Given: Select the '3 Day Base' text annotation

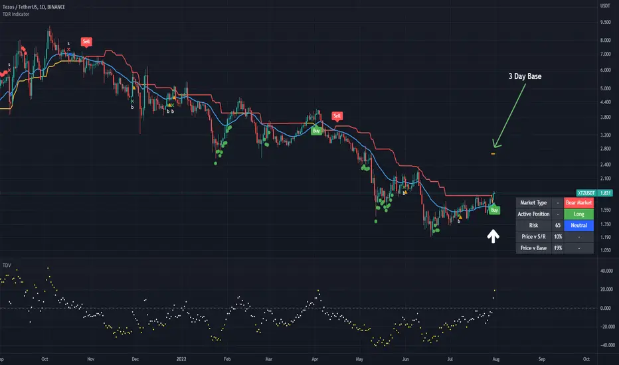Looking at the screenshot, I should [x=525, y=76].
